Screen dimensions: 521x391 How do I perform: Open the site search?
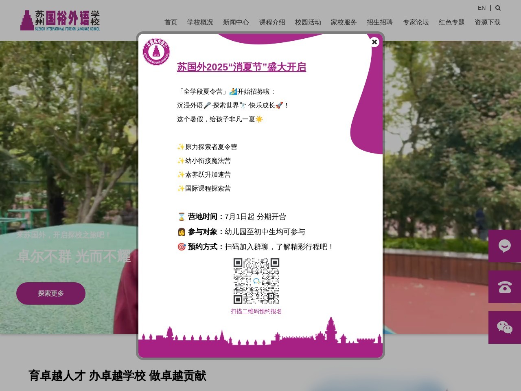[498, 8]
